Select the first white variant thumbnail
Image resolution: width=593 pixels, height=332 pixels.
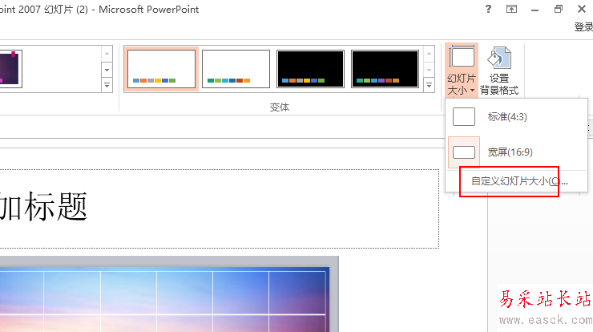click(162, 69)
